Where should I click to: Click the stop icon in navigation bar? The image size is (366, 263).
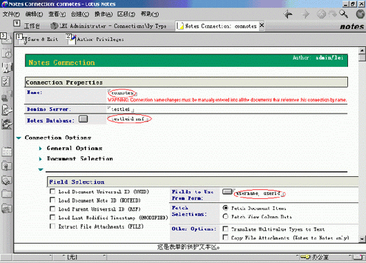coord(321,14)
